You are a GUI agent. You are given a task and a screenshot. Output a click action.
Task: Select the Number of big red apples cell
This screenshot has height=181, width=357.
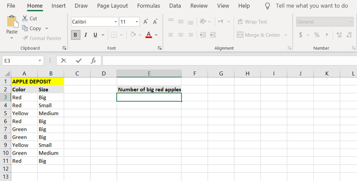149,89
